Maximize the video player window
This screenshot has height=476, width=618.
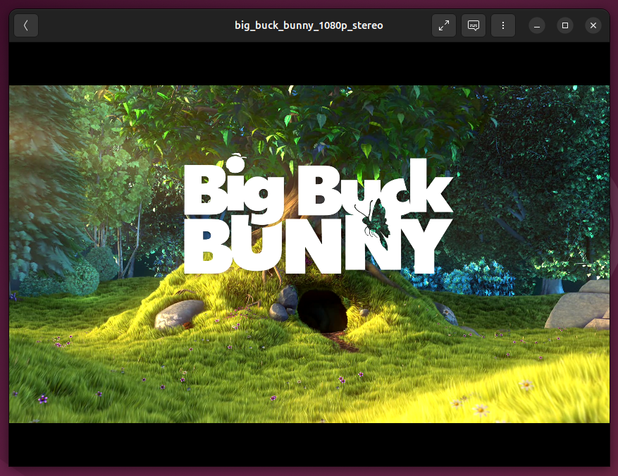click(x=565, y=25)
